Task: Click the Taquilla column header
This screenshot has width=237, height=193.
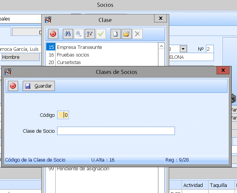Action: [218, 185]
